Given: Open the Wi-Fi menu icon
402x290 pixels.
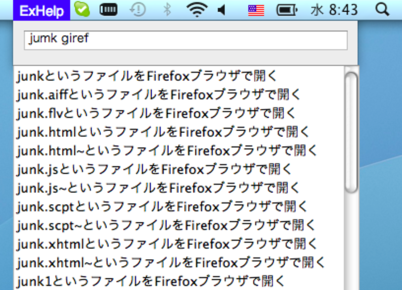Looking at the screenshot, I should pyautogui.click(x=197, y=10).
